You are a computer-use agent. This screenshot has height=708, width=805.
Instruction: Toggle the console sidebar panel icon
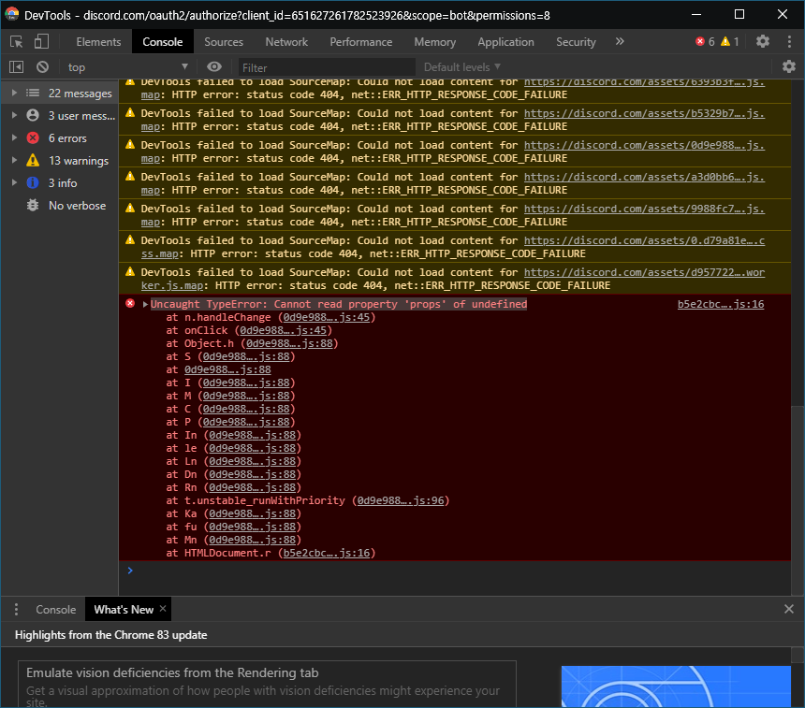(x=17, y=66)
